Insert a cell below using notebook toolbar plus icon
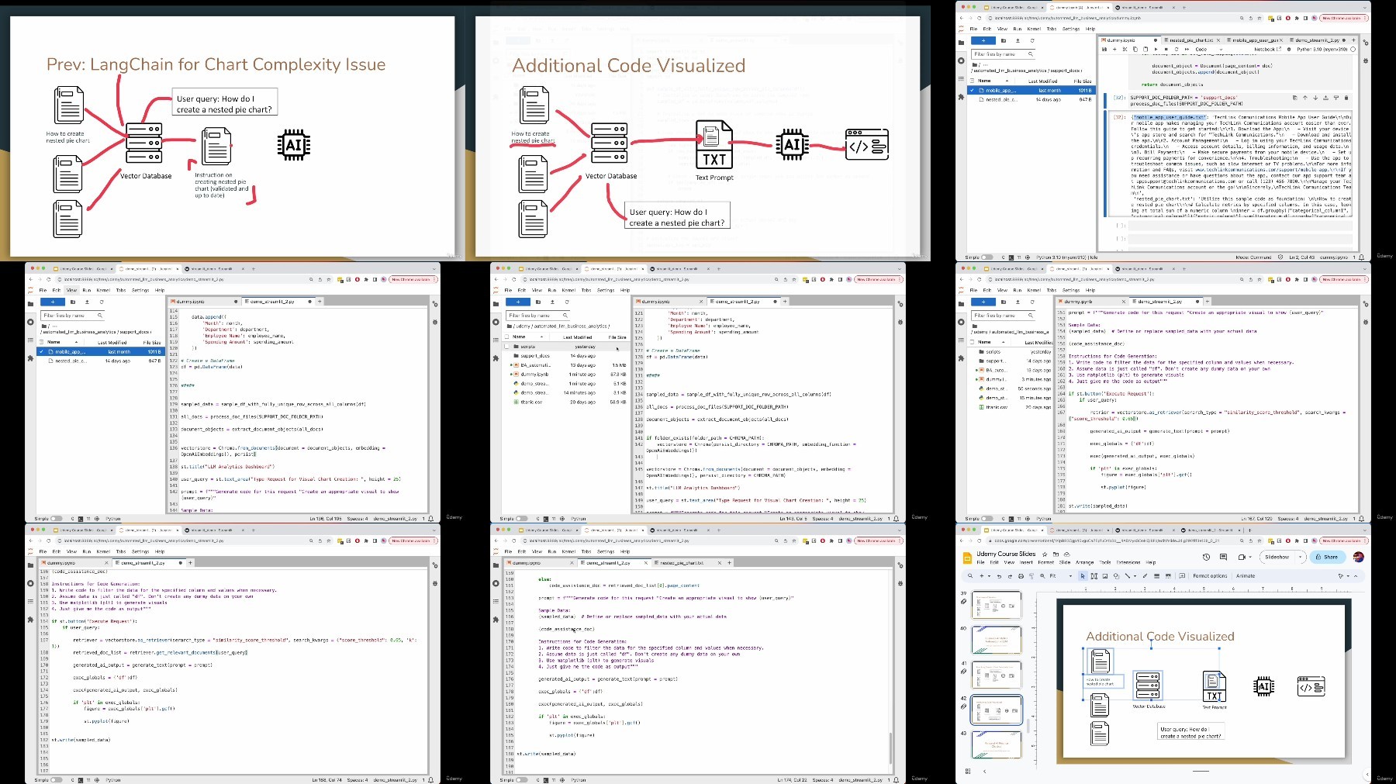The image size is (1396, 784). (1114, 49)
